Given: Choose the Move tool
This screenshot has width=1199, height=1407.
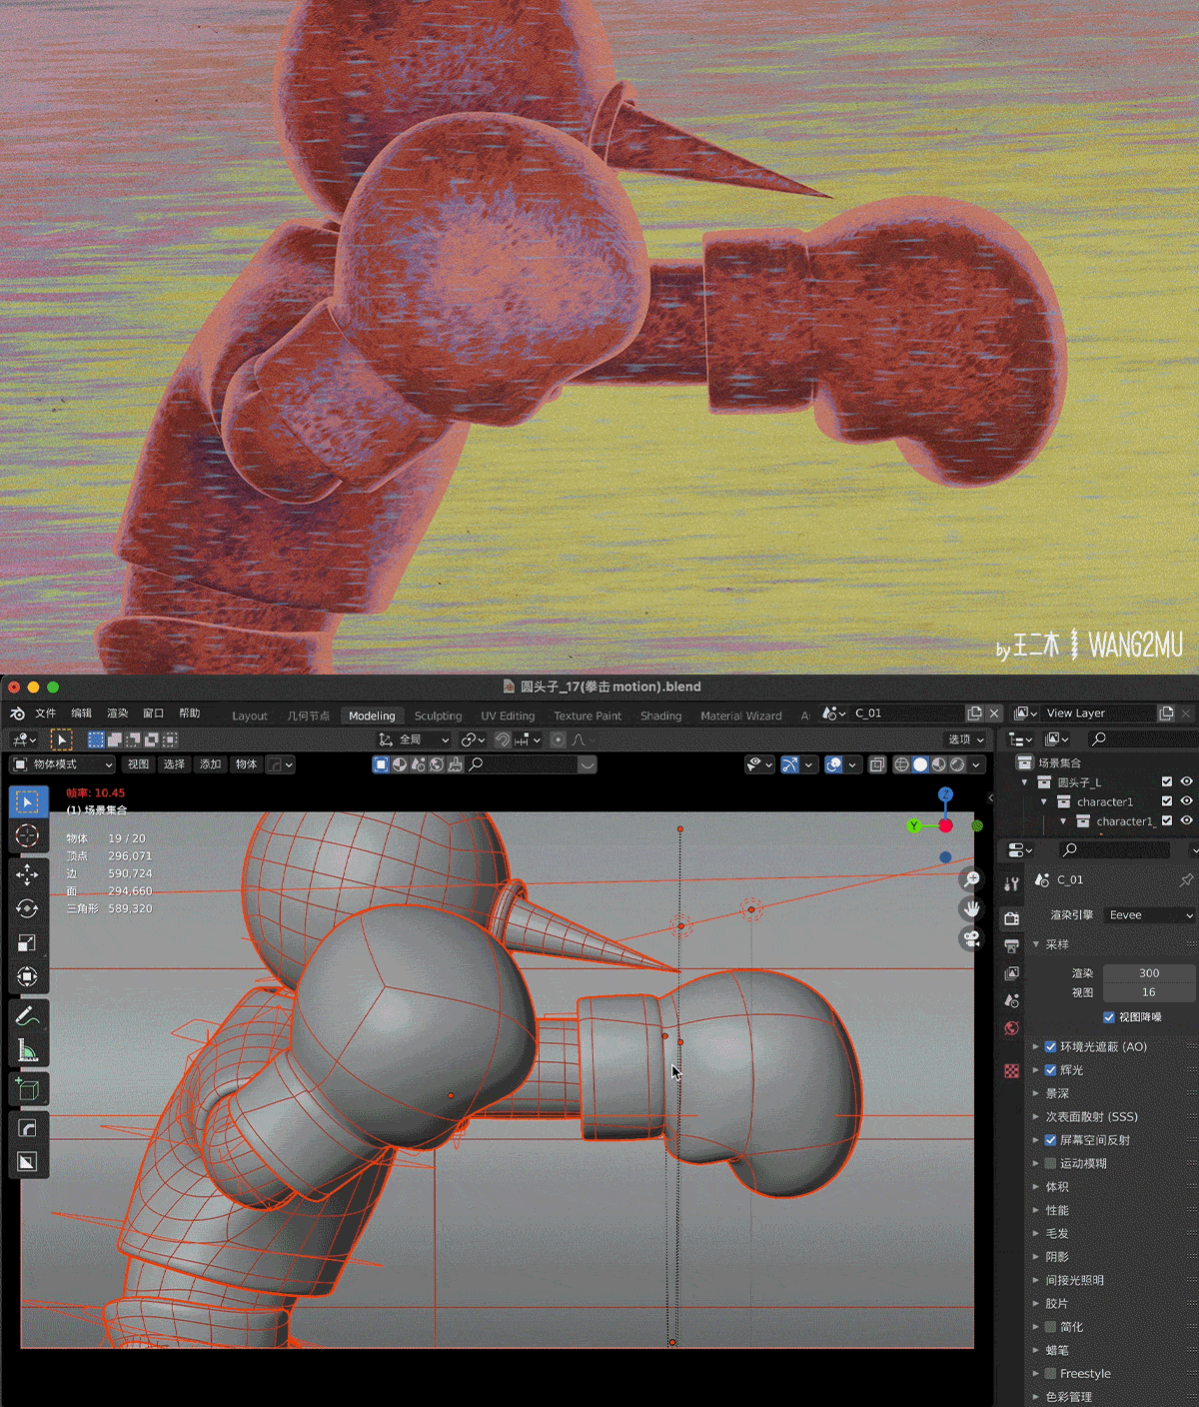Looking at the screenshot, I should pos(28,875).
